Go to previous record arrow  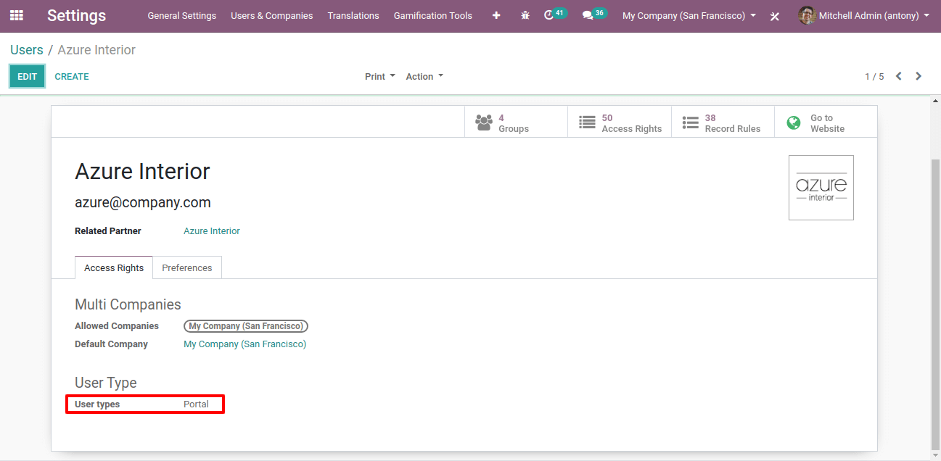pos(899,76)
